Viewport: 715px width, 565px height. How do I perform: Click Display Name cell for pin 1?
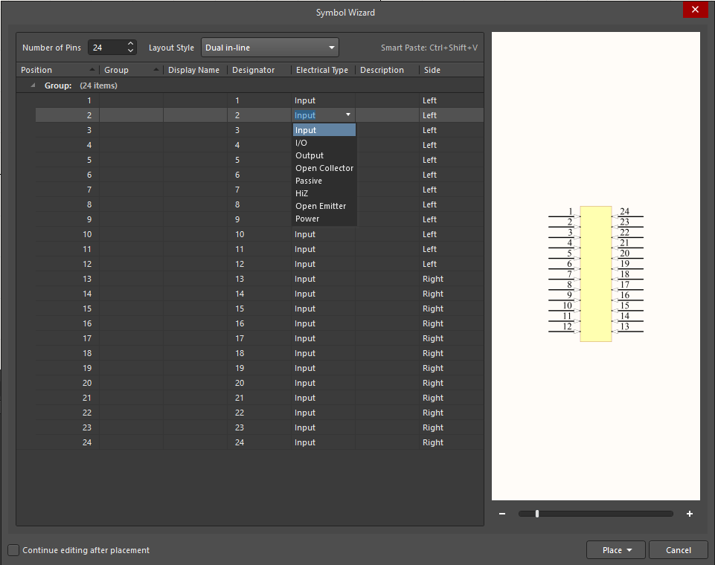point(195,100)
